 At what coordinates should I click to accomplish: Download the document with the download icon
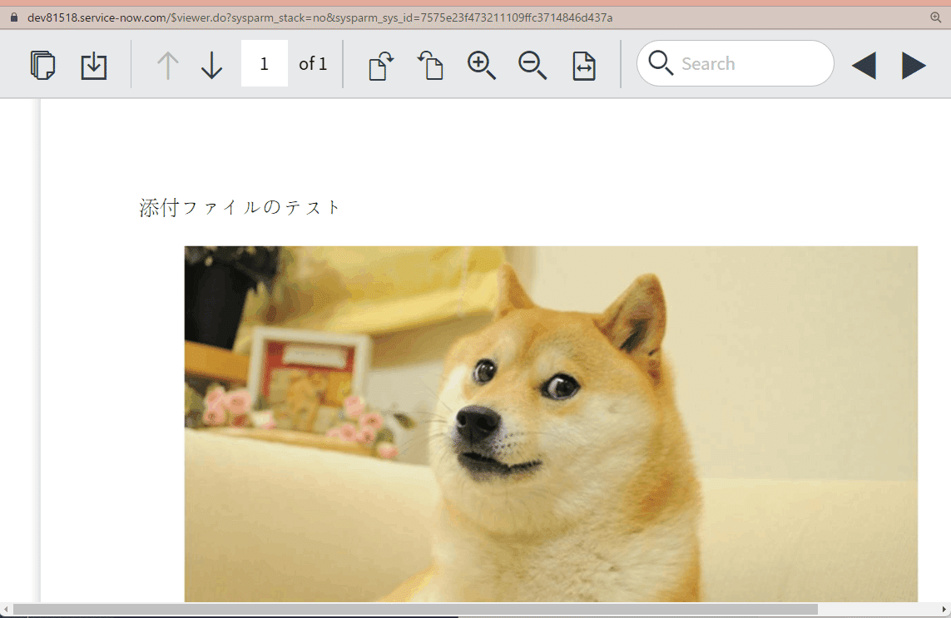[93, 66]
